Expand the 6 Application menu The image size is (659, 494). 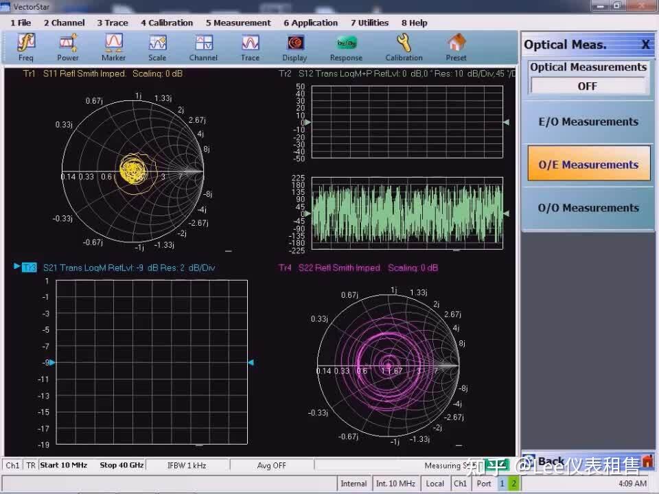[x=310, y=23]
